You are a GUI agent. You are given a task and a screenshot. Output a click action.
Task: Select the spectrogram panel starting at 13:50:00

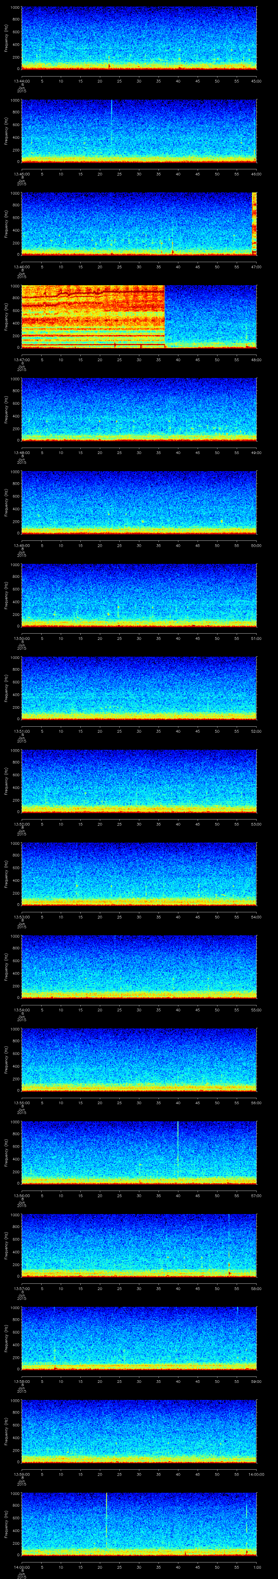click(139, 595)
